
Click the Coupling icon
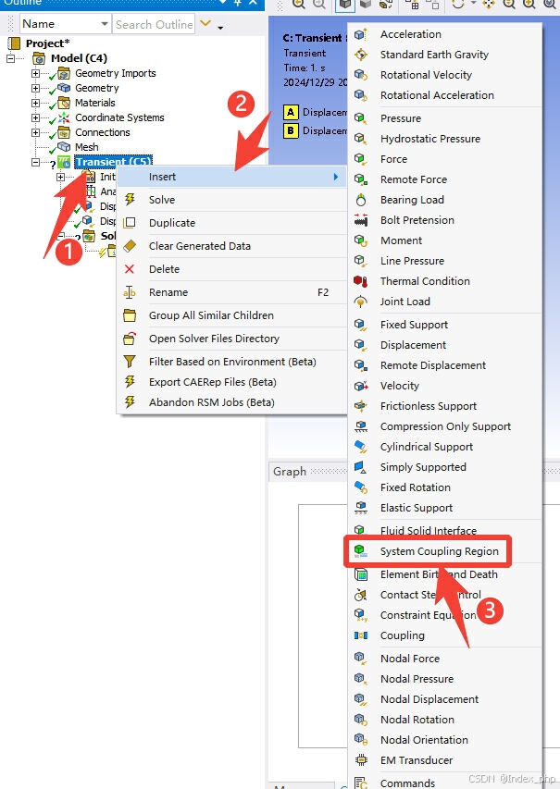pyautogui.click(x=361, y=635)
